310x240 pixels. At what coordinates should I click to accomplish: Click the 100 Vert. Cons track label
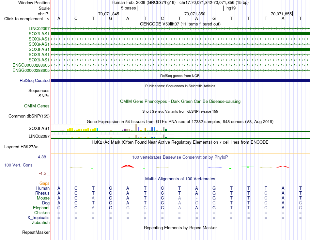coord(18,165)
